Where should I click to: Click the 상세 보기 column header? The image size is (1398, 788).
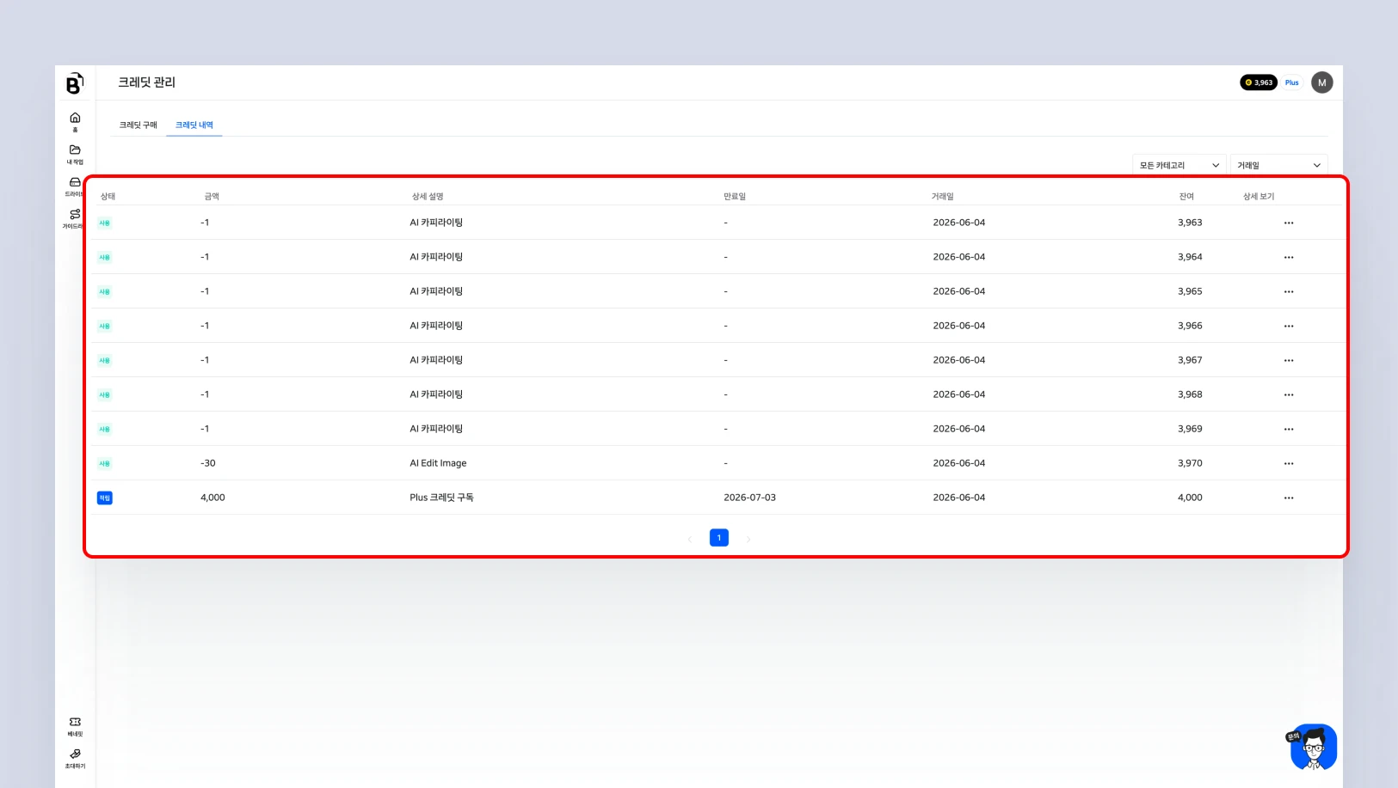point(1259,197)
